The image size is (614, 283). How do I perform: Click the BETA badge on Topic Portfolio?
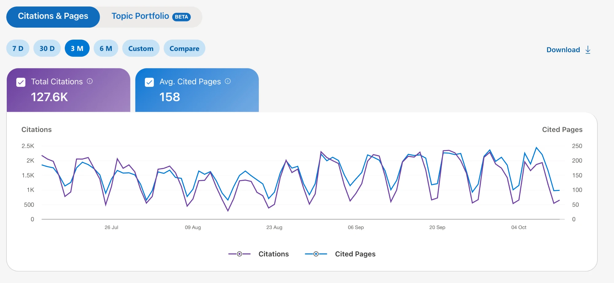pos(181,17)
